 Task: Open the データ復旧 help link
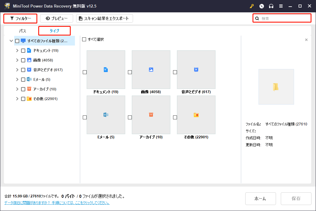coord(57,203)
